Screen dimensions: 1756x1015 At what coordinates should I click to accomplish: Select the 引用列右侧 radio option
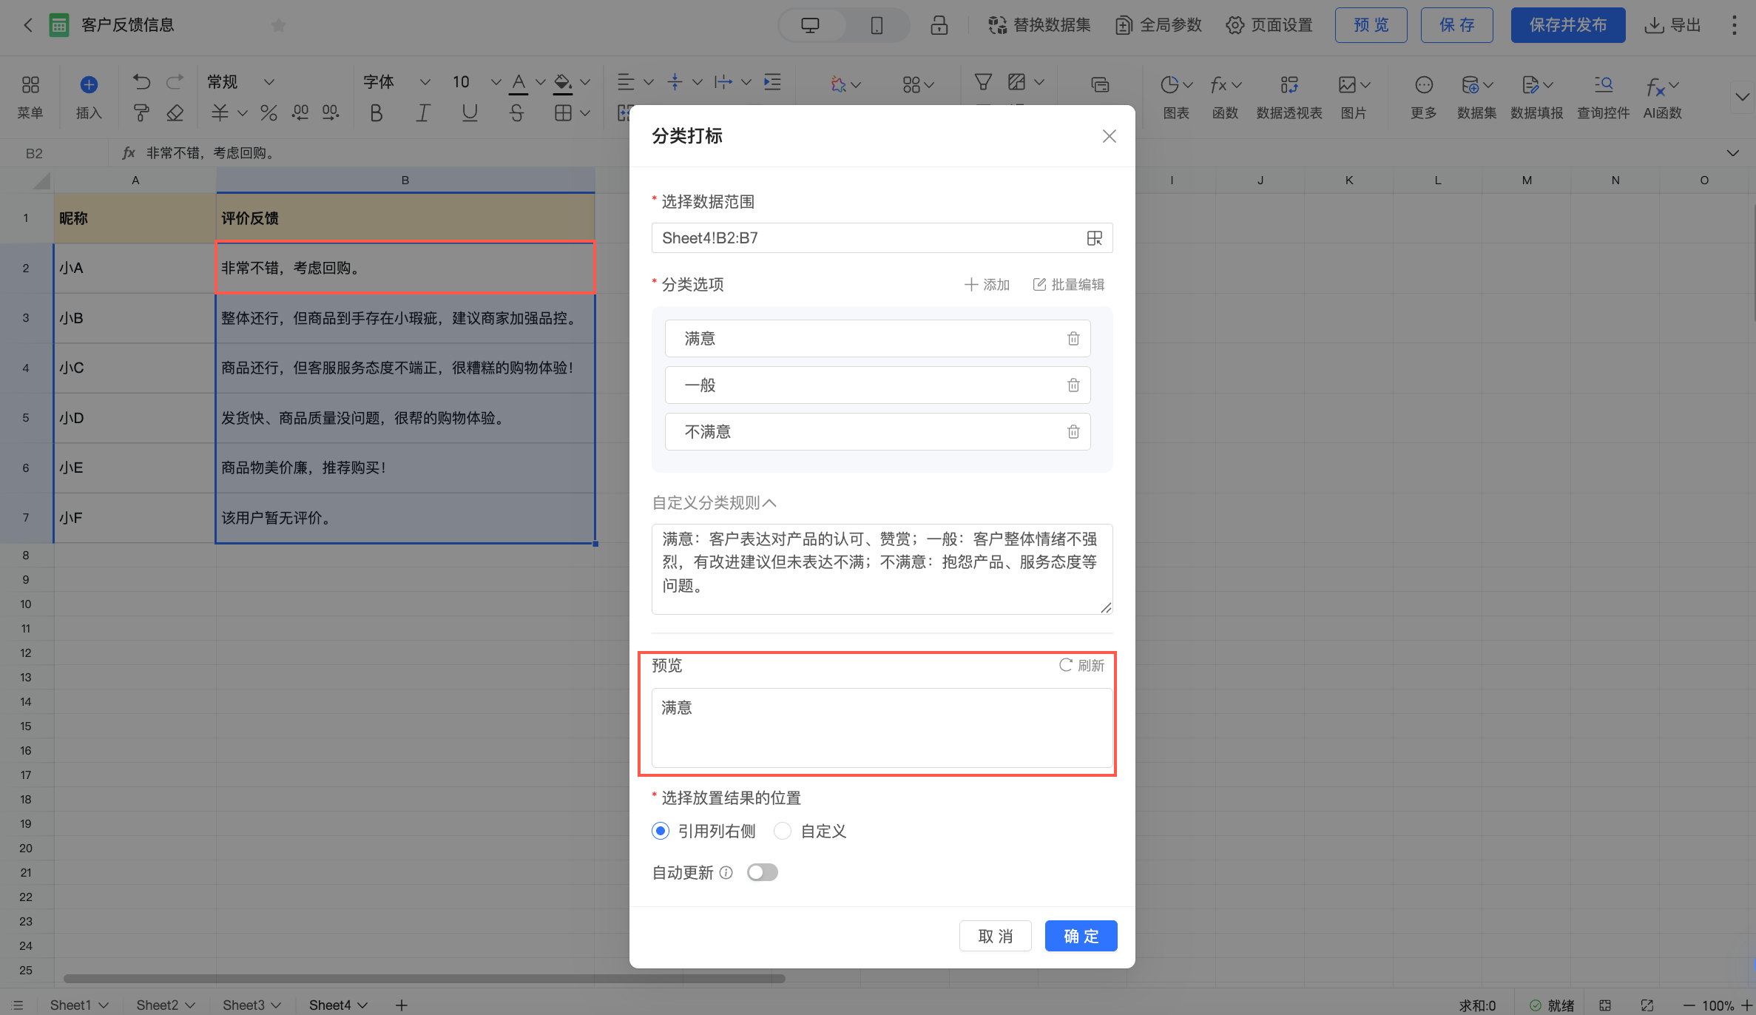click(661, 832)
